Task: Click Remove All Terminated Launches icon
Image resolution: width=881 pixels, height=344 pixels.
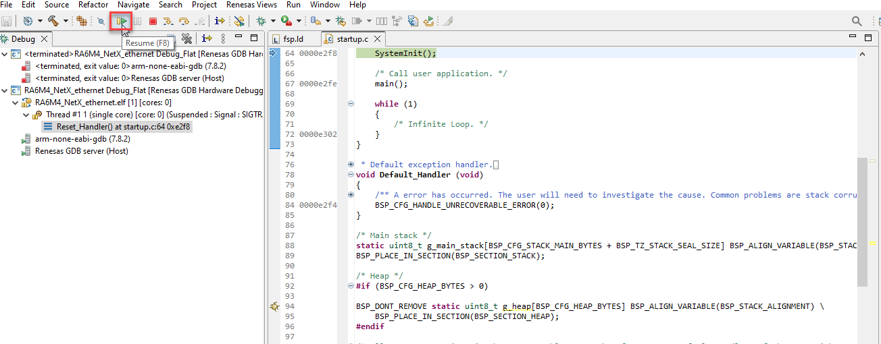Action: (187, 38)
